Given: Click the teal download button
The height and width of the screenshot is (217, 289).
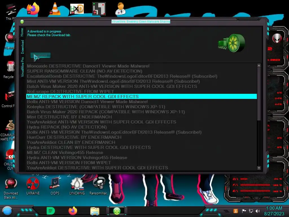Looking at the screenshot, I should click(41, 55).
